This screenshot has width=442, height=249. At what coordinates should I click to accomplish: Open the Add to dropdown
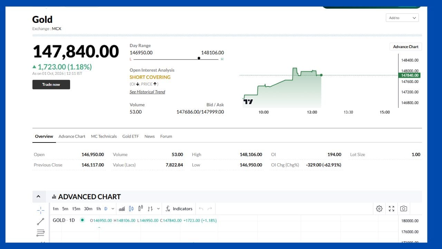pyautogui.click(x=402, y=18)
